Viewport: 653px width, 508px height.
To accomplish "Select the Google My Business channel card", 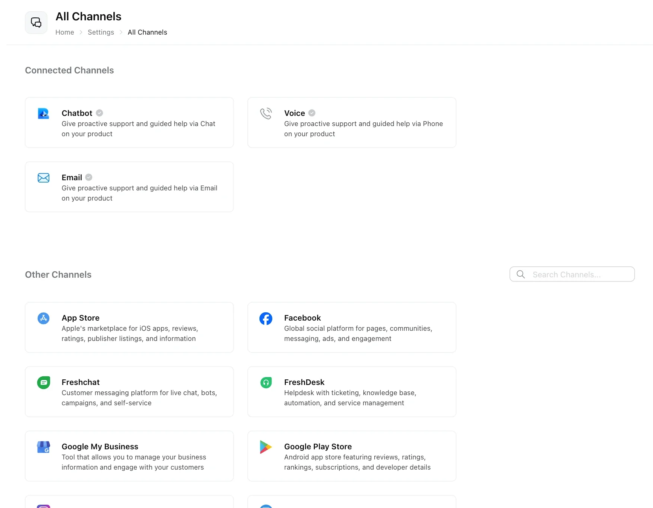I will [129, 456].
